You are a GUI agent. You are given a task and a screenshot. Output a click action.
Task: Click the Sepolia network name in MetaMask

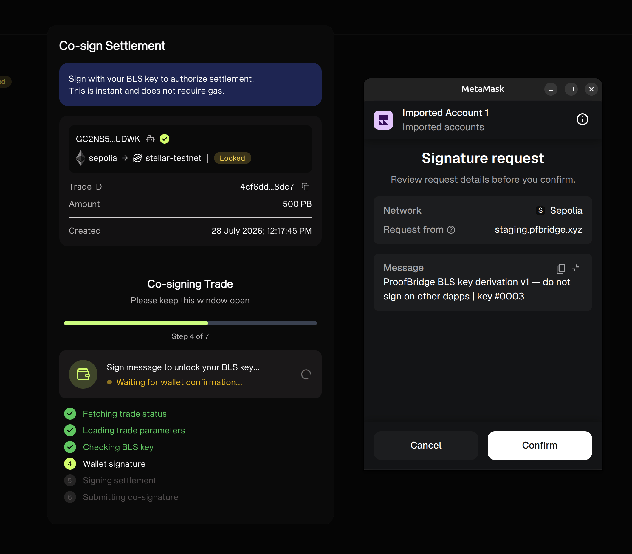[x=566, y=210]
